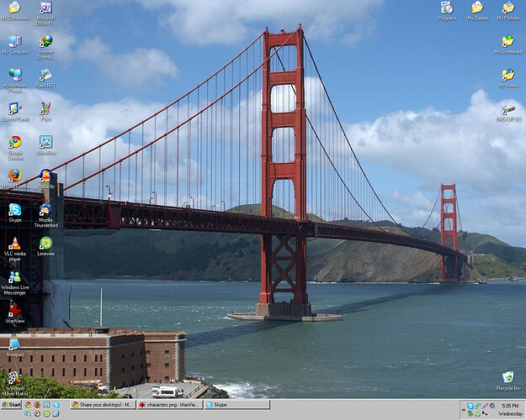This screenshot has width=526, height=420.
Task: Select the My Downloads folder icon
Action: click(x=508, y=41)
